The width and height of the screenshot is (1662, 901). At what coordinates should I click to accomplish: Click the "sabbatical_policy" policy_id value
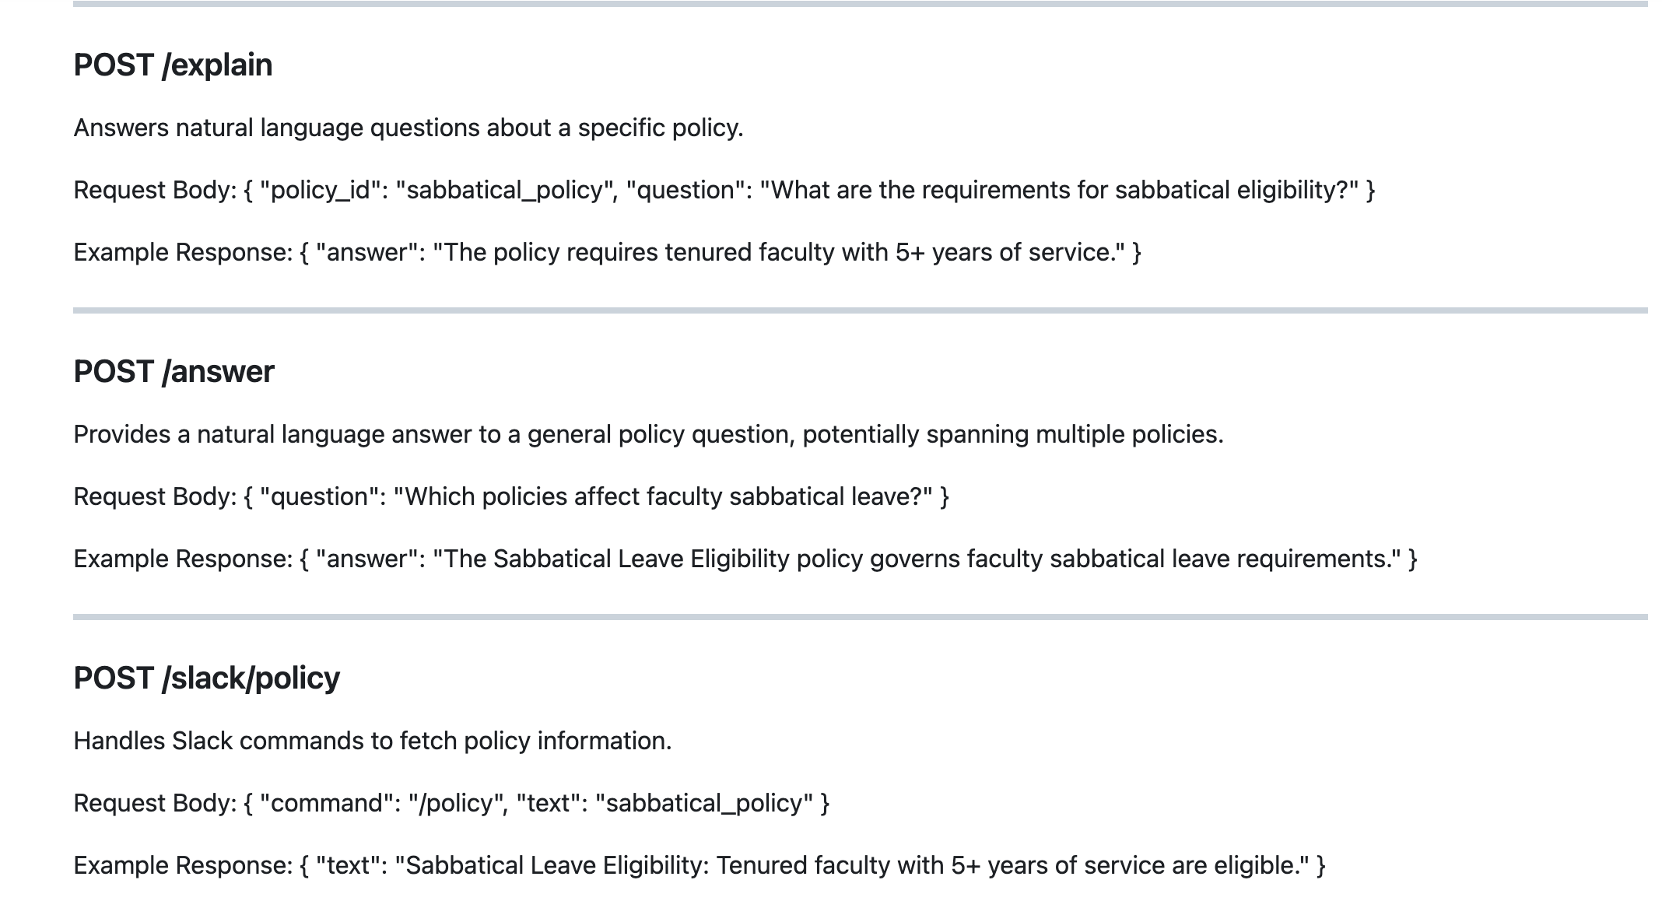(504, 190)
